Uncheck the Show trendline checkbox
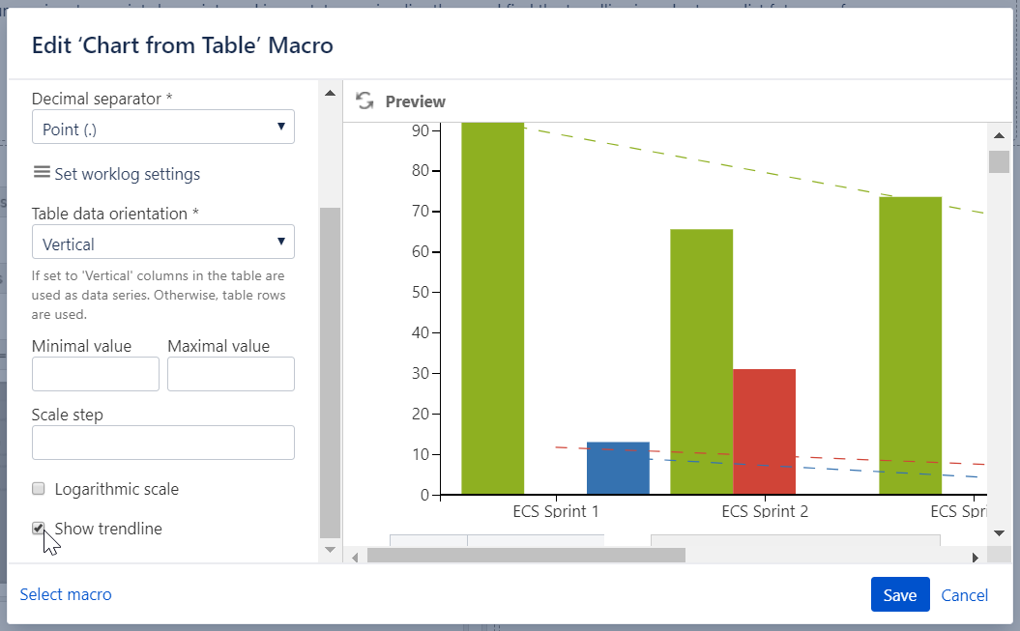 pyautogui.click(x=39, y=529)
